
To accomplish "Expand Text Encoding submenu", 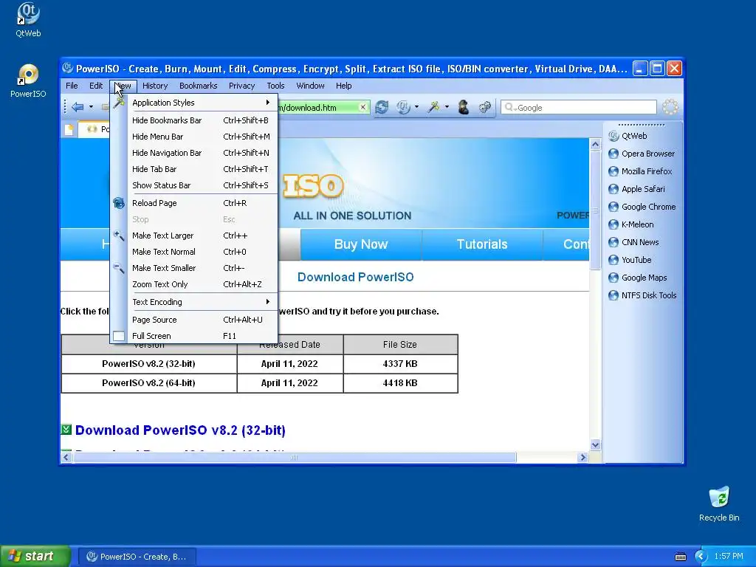I will (x=194, y=302).
